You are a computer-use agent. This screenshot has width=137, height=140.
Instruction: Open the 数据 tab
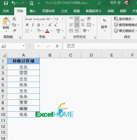(x=77, y=11)
